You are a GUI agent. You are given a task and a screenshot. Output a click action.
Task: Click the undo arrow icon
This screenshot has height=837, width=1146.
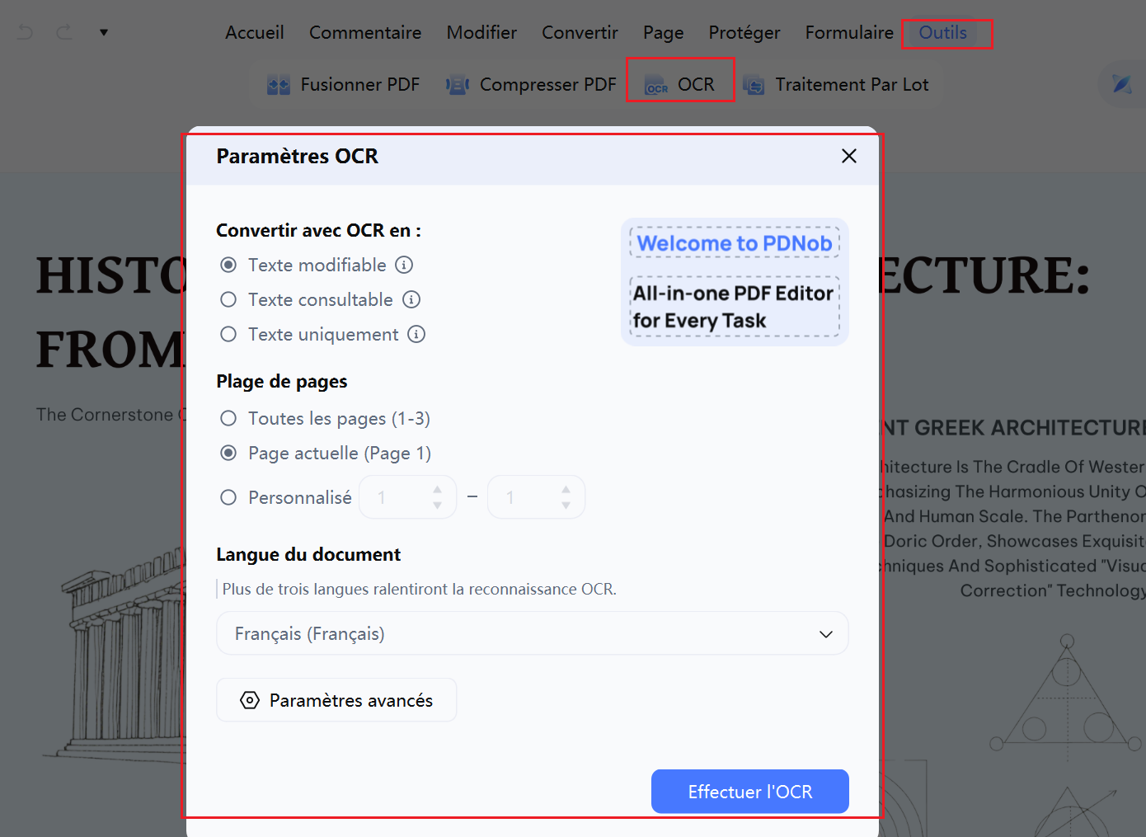coord(26,32)
